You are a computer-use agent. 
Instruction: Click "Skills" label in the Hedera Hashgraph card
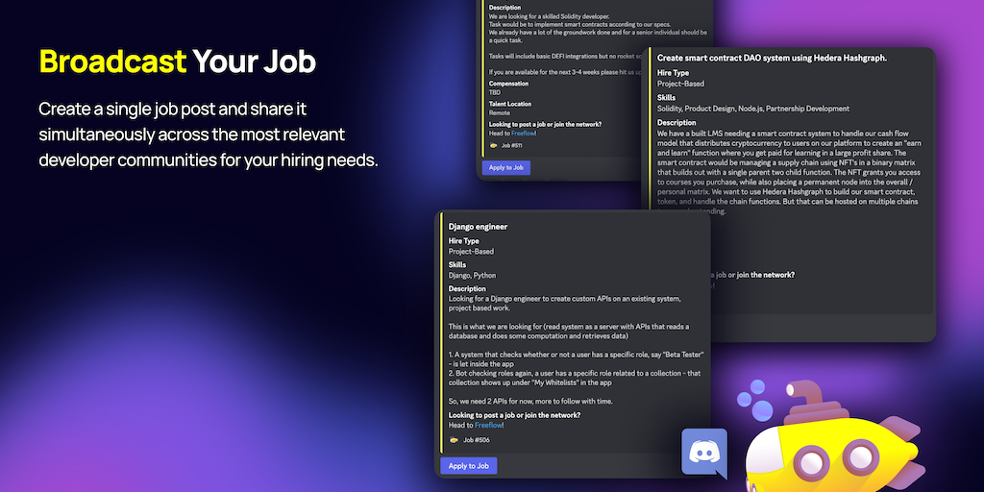tap(667, 98)
